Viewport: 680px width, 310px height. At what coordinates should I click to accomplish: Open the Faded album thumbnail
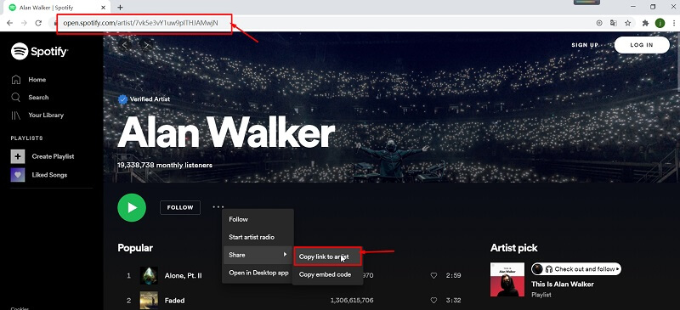coord(149,300)
